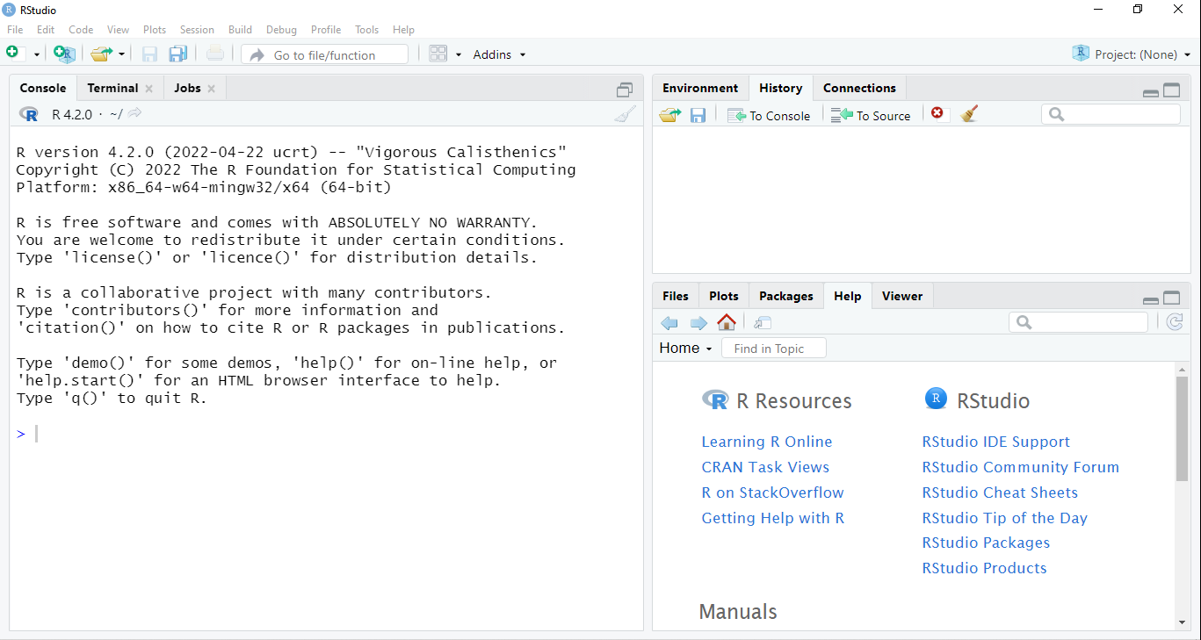Viewport: 1201px width, 640px height.
Task: Clear all history broom icon
Action: click(x=969, y=113)
